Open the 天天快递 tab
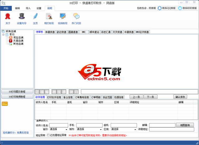The width and height of the screenshot is (199, 145). (x=118, y=32)
